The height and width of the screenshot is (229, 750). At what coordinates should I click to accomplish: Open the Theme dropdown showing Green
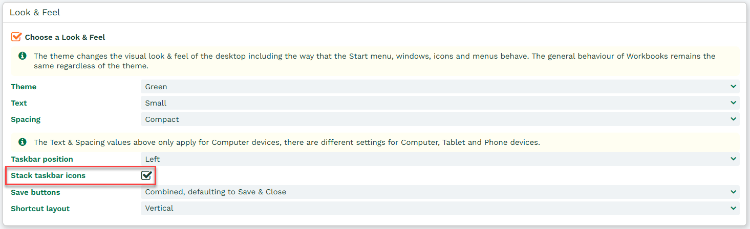440,87
